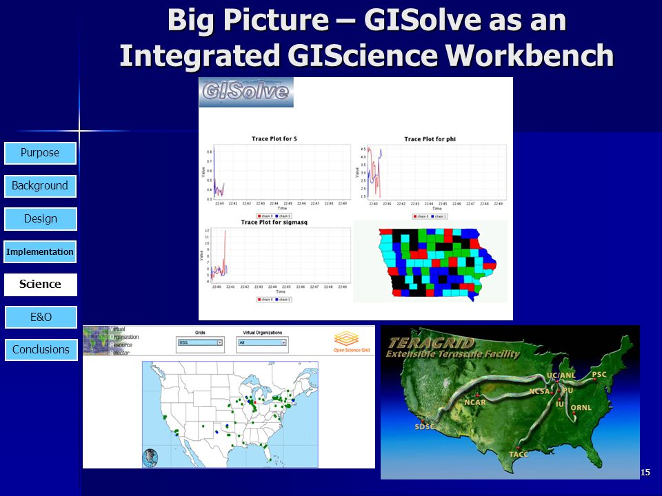Screen dimensions: 662x496
Task: Click the IU site label
Action: tap(560, 404)
